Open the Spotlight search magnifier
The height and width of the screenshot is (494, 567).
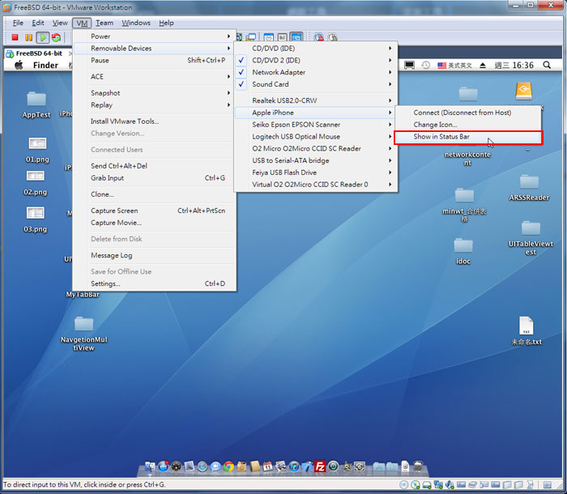click(547, 65)
